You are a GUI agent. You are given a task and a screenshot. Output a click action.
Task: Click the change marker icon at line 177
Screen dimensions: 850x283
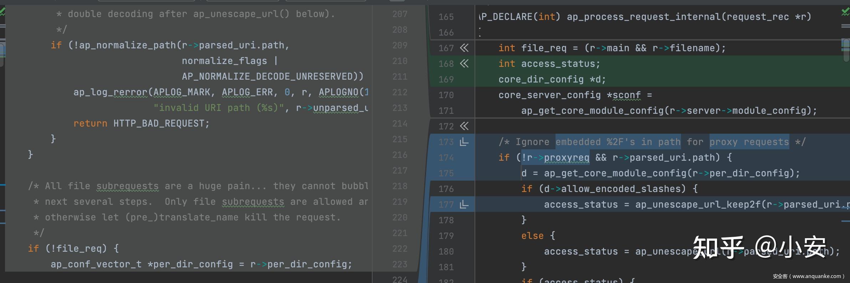[x=464, y=204]
